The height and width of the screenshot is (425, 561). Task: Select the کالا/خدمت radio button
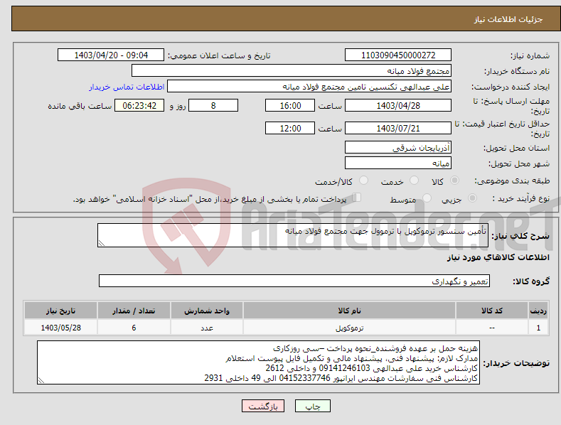[363, 181]
